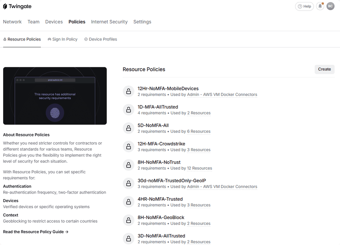The width and height of the screenshot is (340, 245).
Task: Switch to Sign In Policy tab
Action: pos(62,39)
